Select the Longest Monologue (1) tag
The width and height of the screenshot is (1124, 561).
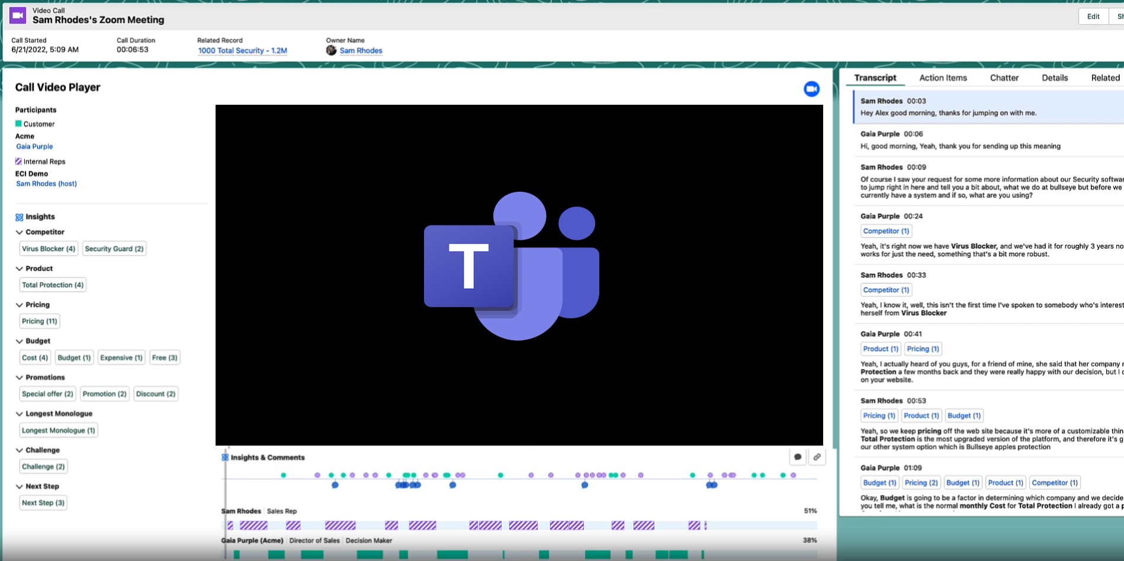59,431
